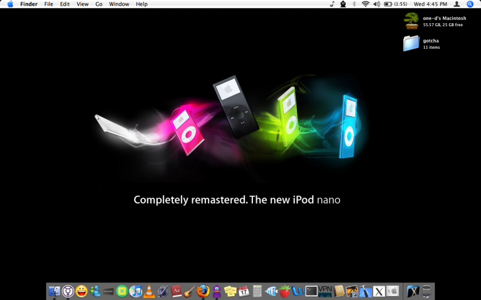
Task: Open the purple circular symbol dock app
Action: [x=68, y=291]
